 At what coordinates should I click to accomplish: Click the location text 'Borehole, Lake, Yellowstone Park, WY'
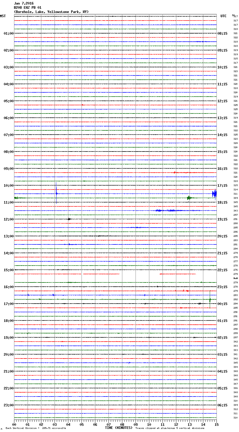[x=51, y=12]
